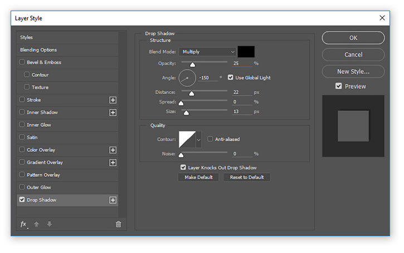Add another Color Overlay with plus icon
The height and width of the screenshot is (253, 404).
(x=113, y=150)
